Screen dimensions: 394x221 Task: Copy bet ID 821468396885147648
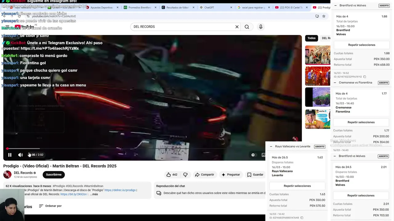(302, 218)
